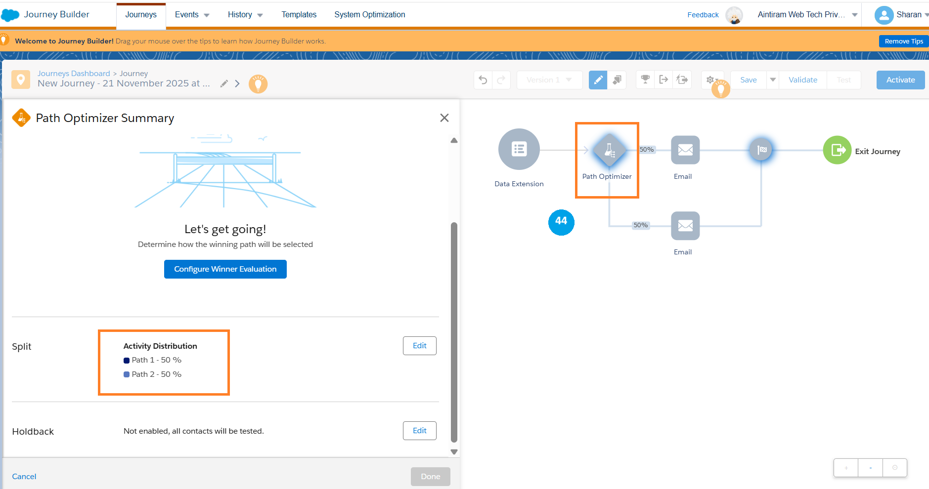Open exit criteria icon in the toolbar
929x489 pixels.
(x=664, y=80)
